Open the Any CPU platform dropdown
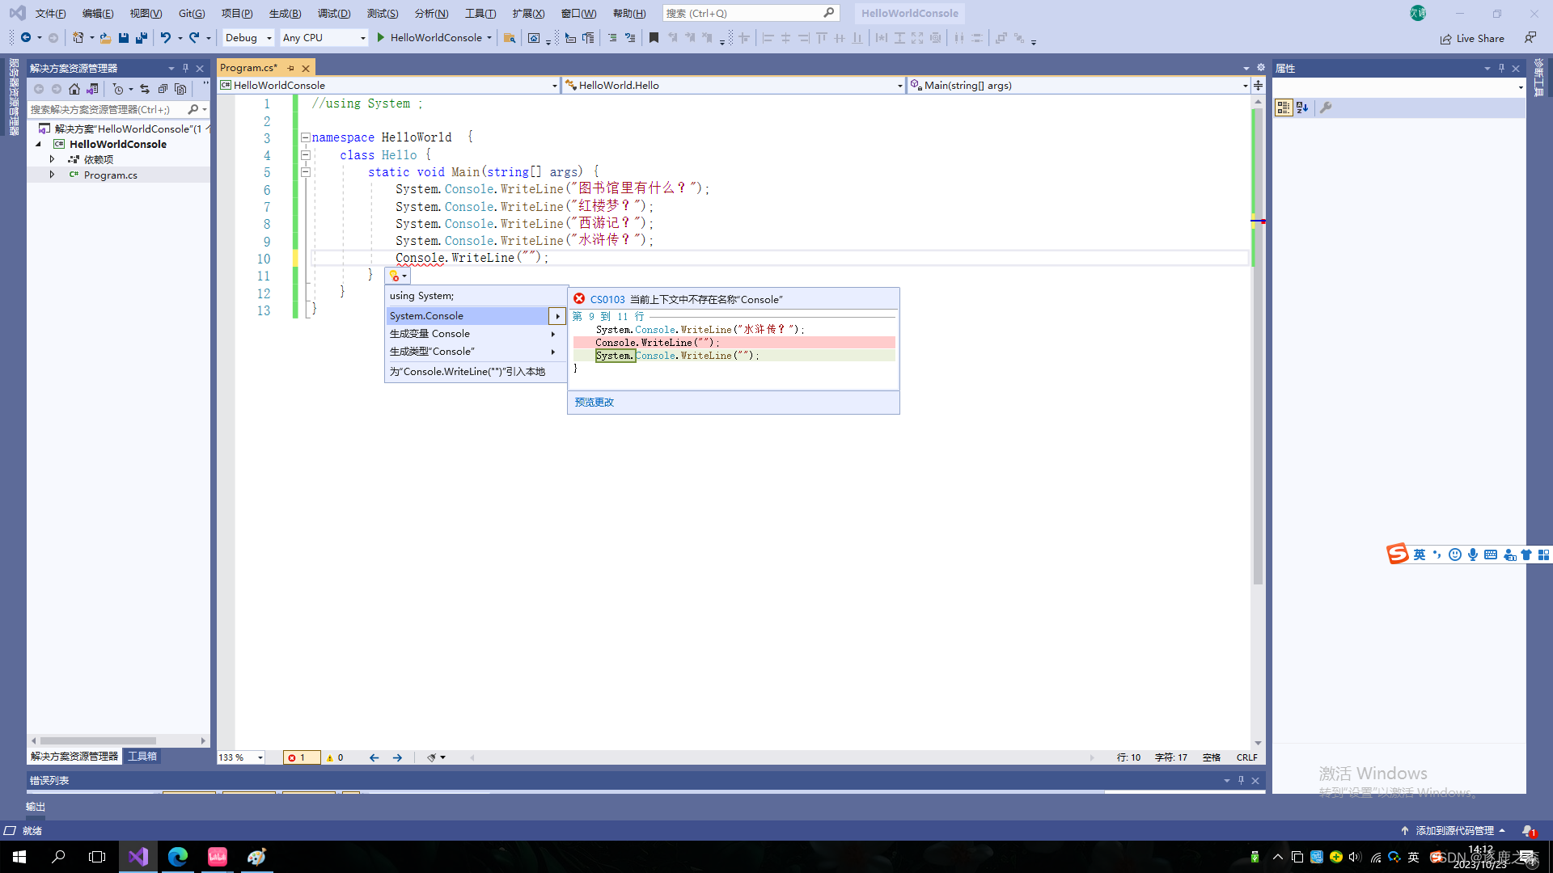This screenshot has height=873, width=1553. click(324, 37)
